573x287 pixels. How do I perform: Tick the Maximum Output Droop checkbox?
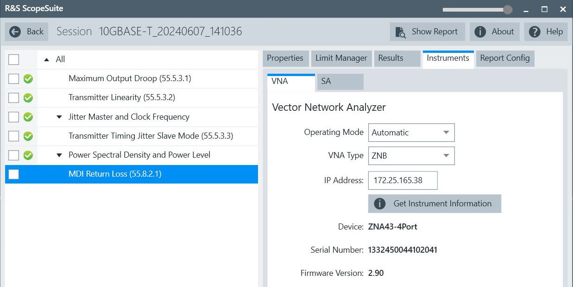click(x=14, y=79)
